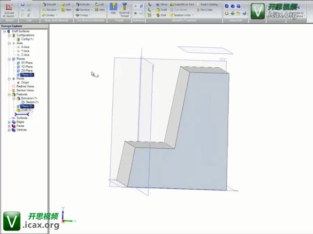Viewport: 313px width, 234px height.
Task: Select the Boss Revolve tool
Action: 49,10
